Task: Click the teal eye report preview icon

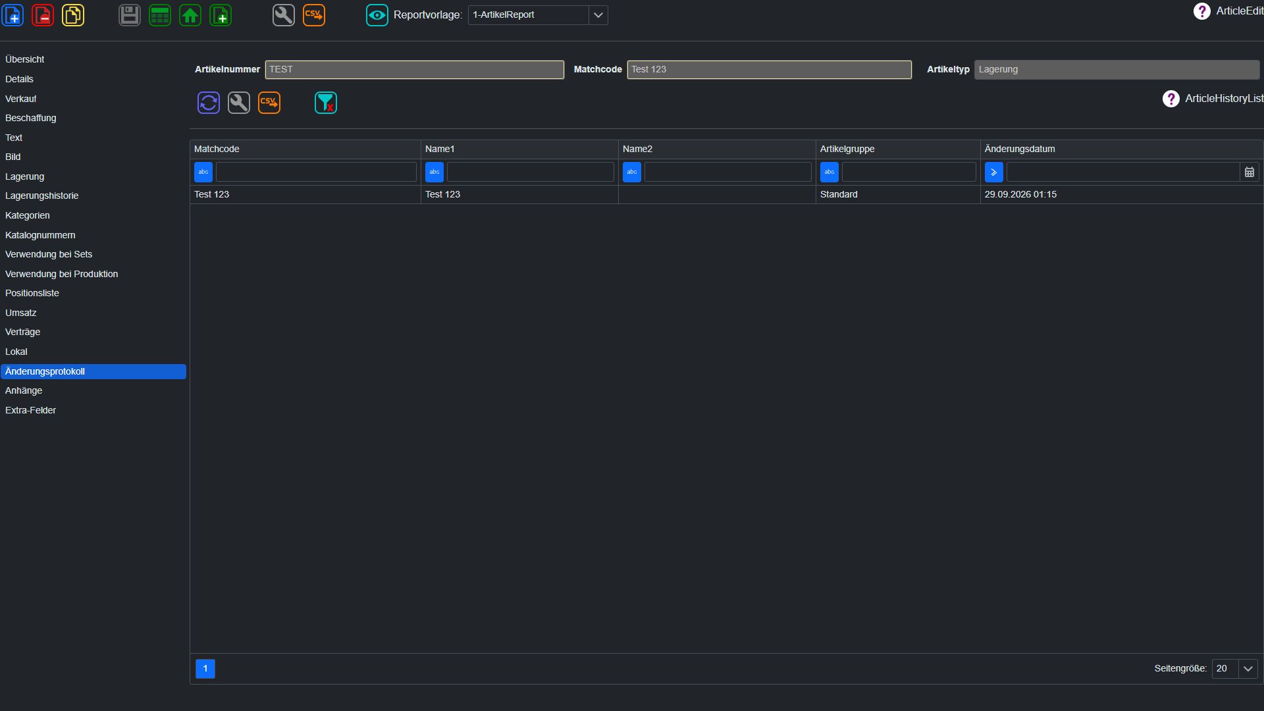Action: tap(377, 15)
